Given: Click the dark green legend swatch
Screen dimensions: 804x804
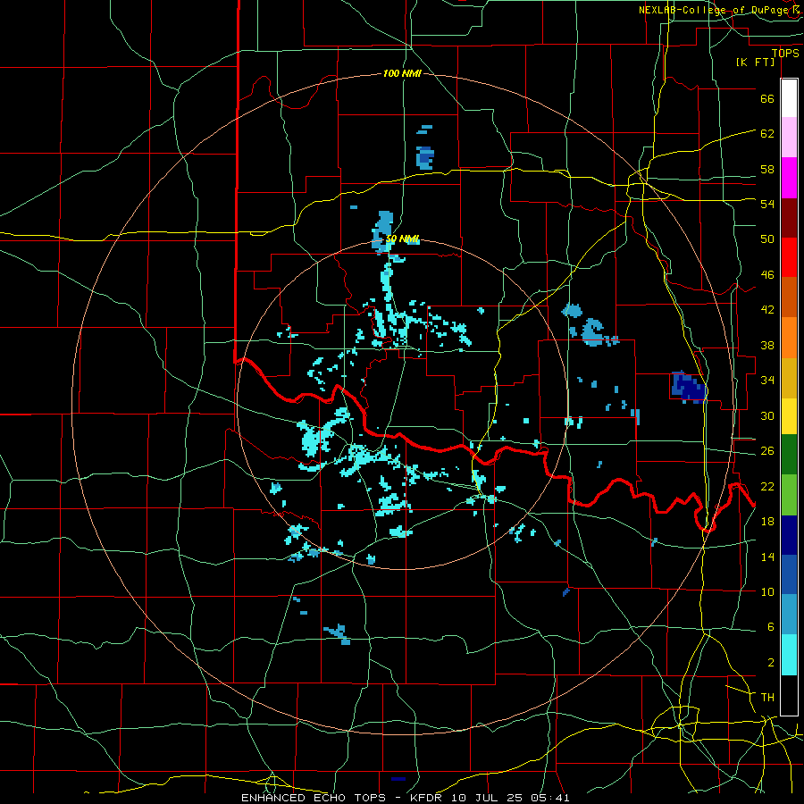Looking at the screenshot, I should click(789, 455).
